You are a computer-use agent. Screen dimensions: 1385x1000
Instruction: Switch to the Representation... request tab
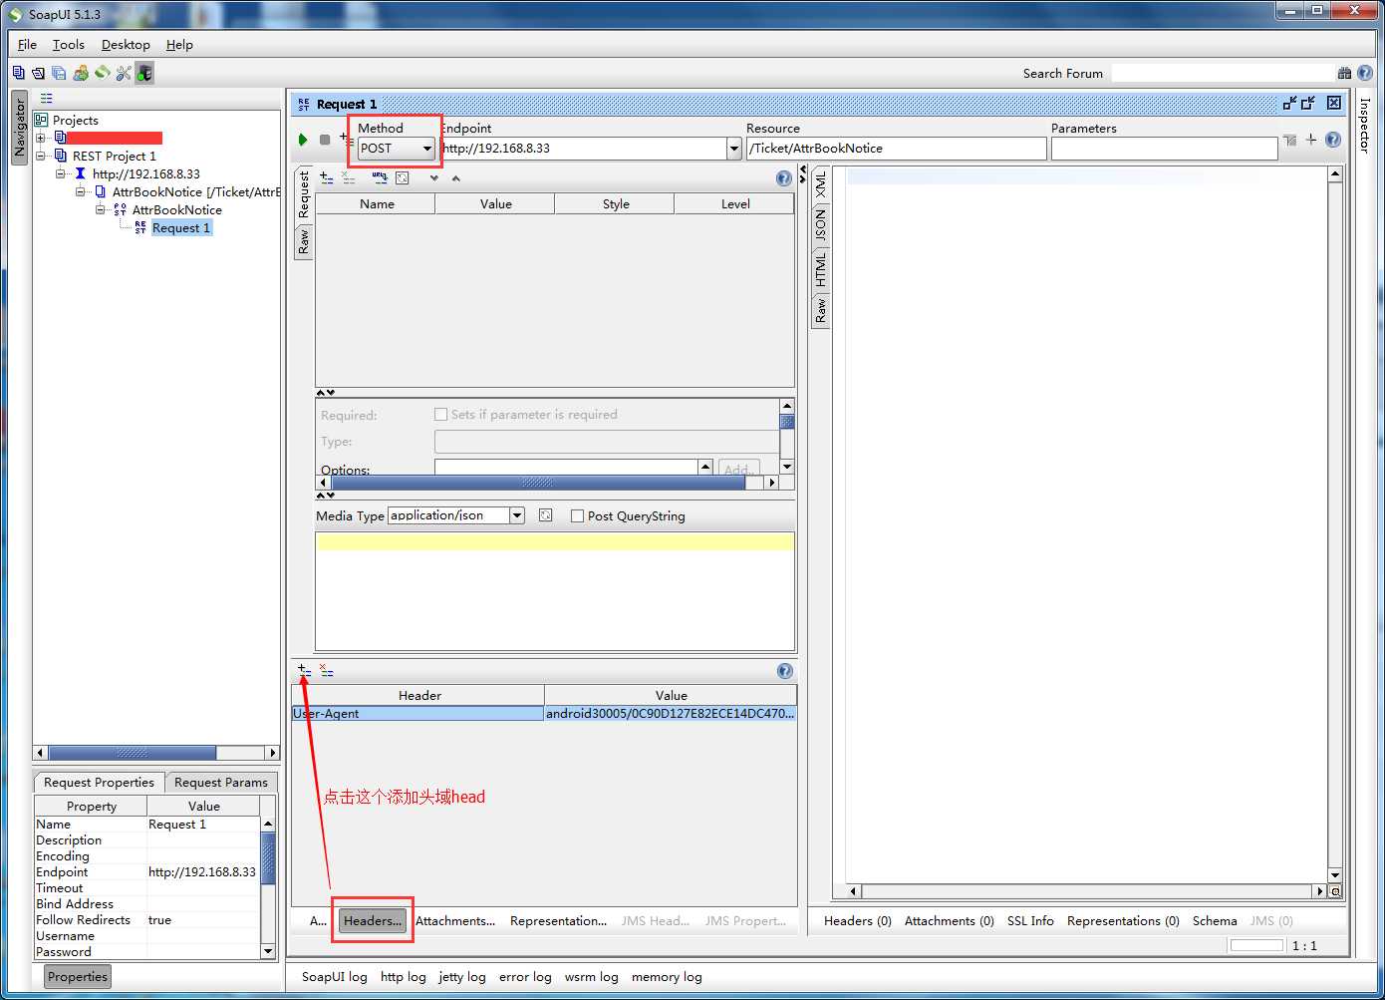(558, 920)
